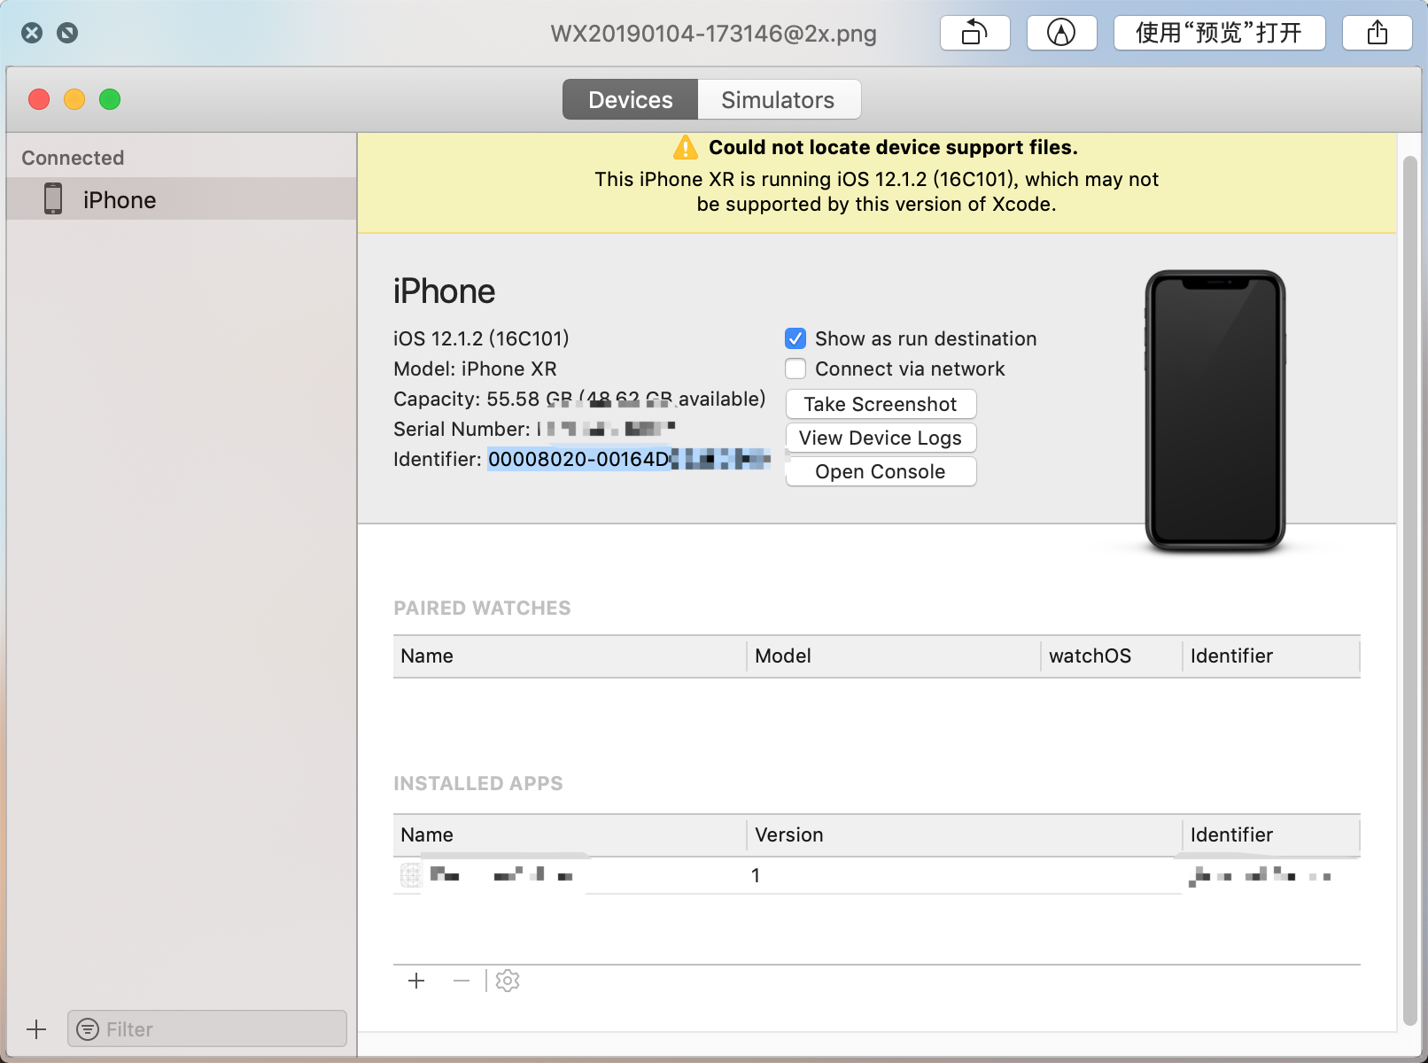Image resolution: width=1428 pixels, height=1063 pixels.
Task: Click the Quick Look markup pen icon
Action: point(1061,34)
